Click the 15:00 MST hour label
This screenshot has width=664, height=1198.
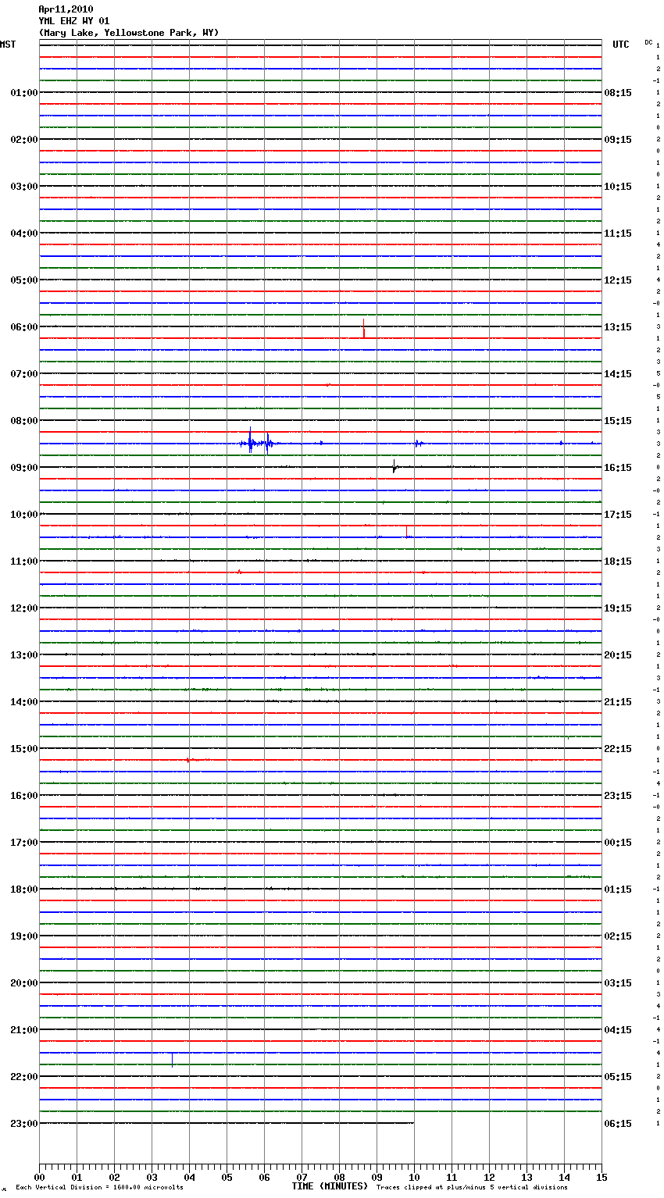click(24, 749)
